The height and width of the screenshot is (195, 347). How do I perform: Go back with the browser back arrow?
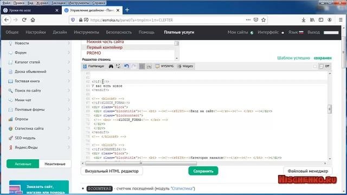coord(7,20)
